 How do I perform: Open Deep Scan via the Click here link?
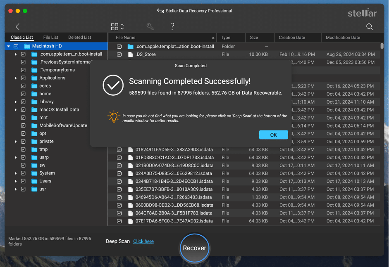tap(143, 241)
